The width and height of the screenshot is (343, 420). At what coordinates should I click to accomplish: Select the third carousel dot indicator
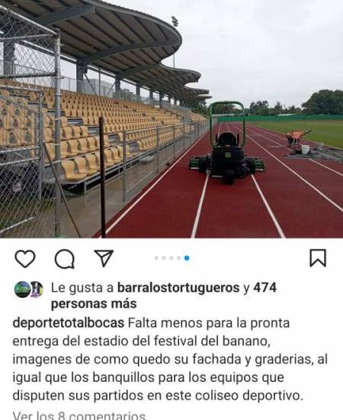pos(171,258)
